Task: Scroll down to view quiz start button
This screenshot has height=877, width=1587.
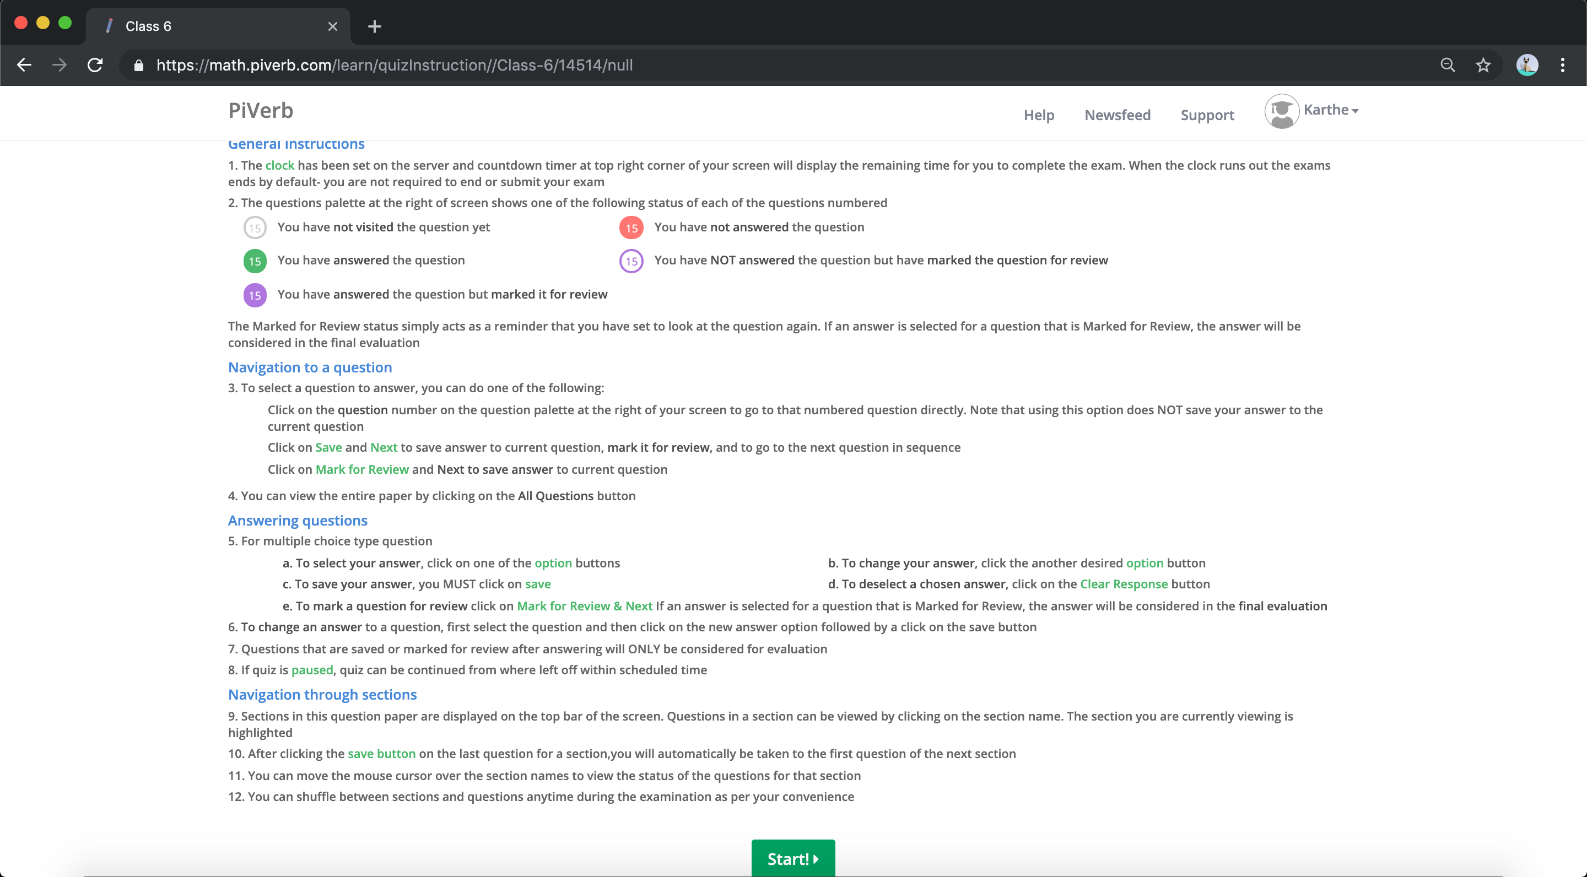Action: (793, 859)
